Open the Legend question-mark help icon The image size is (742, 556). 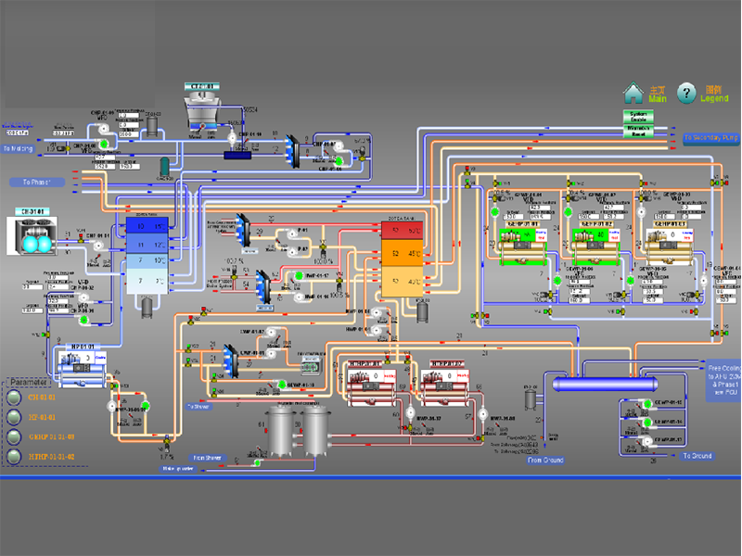pyautogui.click(x=686, y=94)
